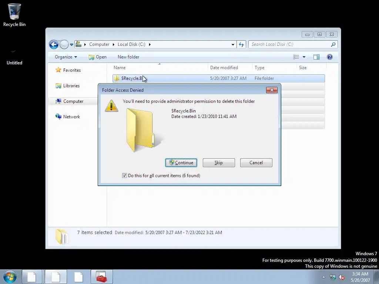Refresh the Local Disk (C:) view
This screenshot has height=284, width=379.
click(x=241, y=44)
